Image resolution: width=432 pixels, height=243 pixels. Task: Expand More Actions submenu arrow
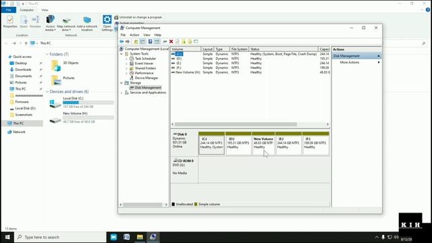pos(379,63)
